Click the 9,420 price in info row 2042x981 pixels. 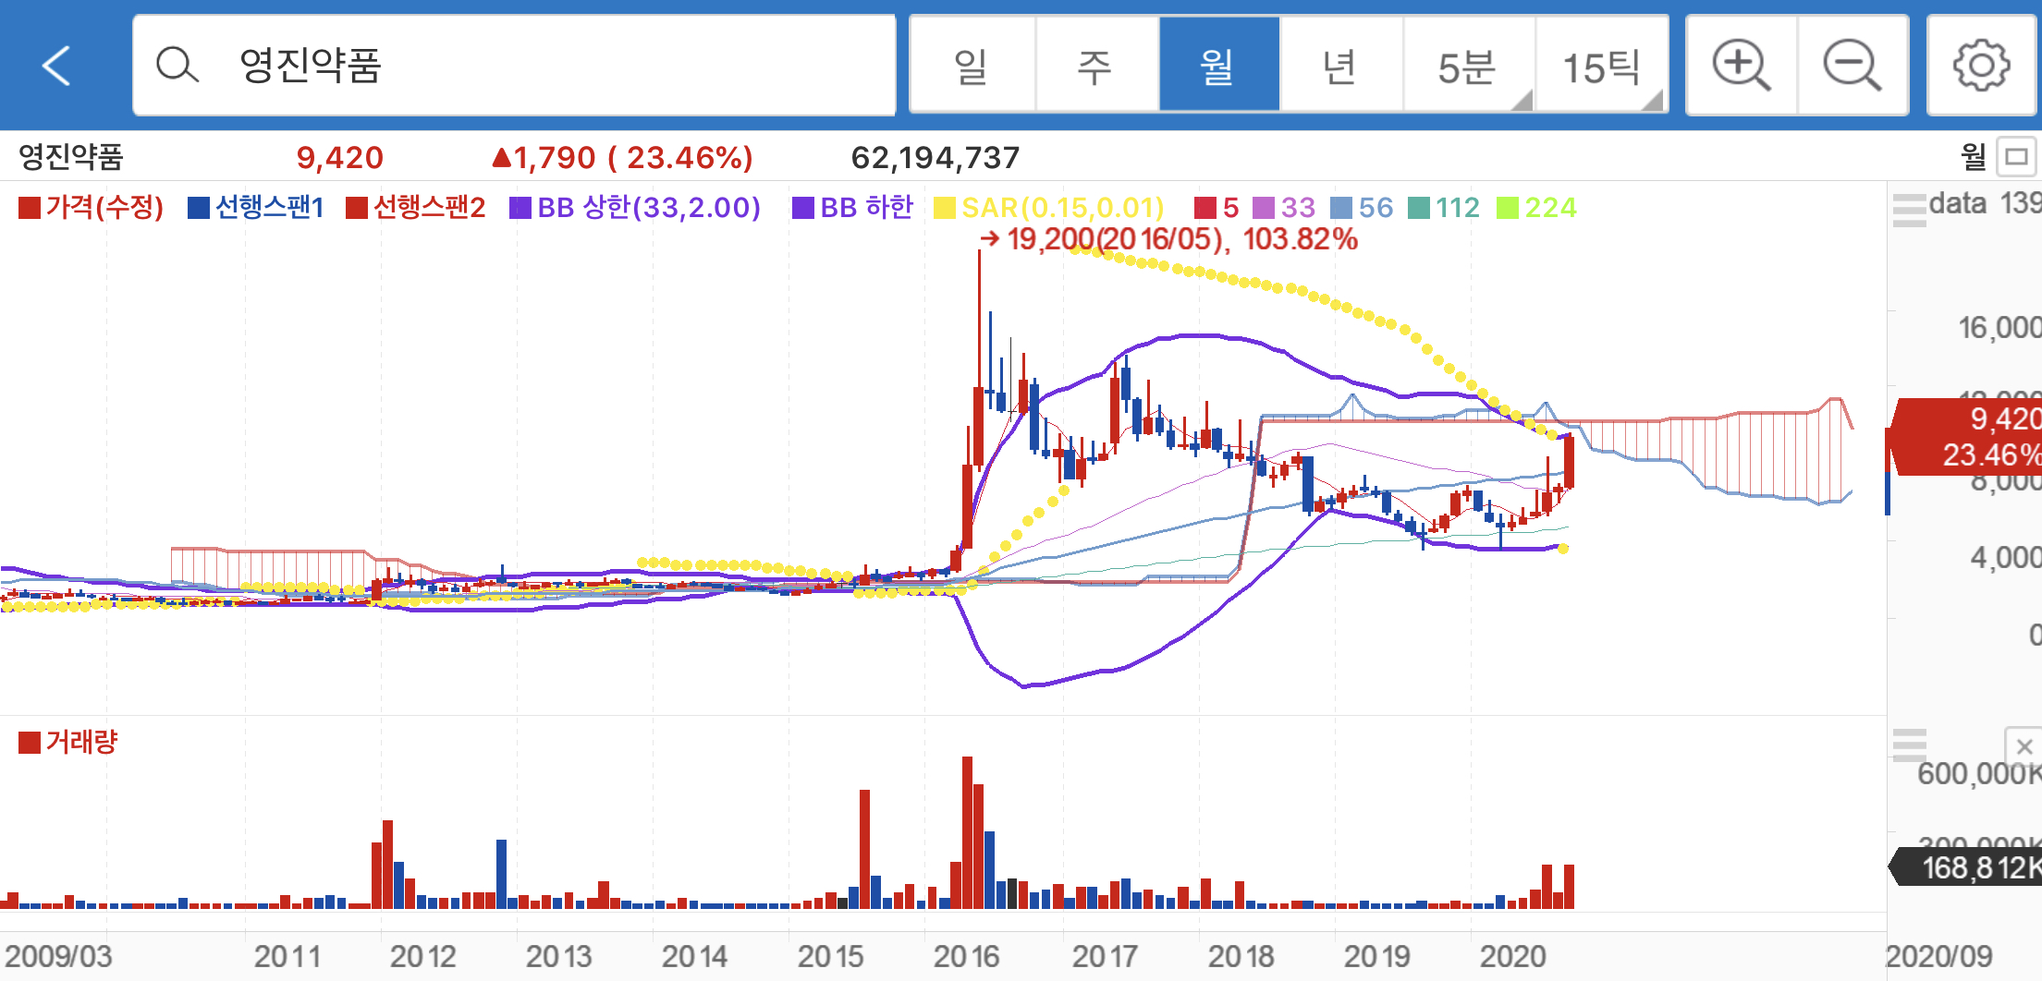(x=339, y=158)
